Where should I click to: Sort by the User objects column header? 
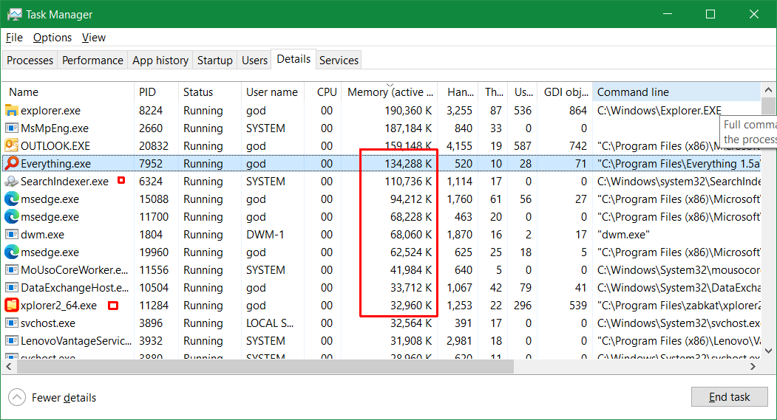point(523,92)
